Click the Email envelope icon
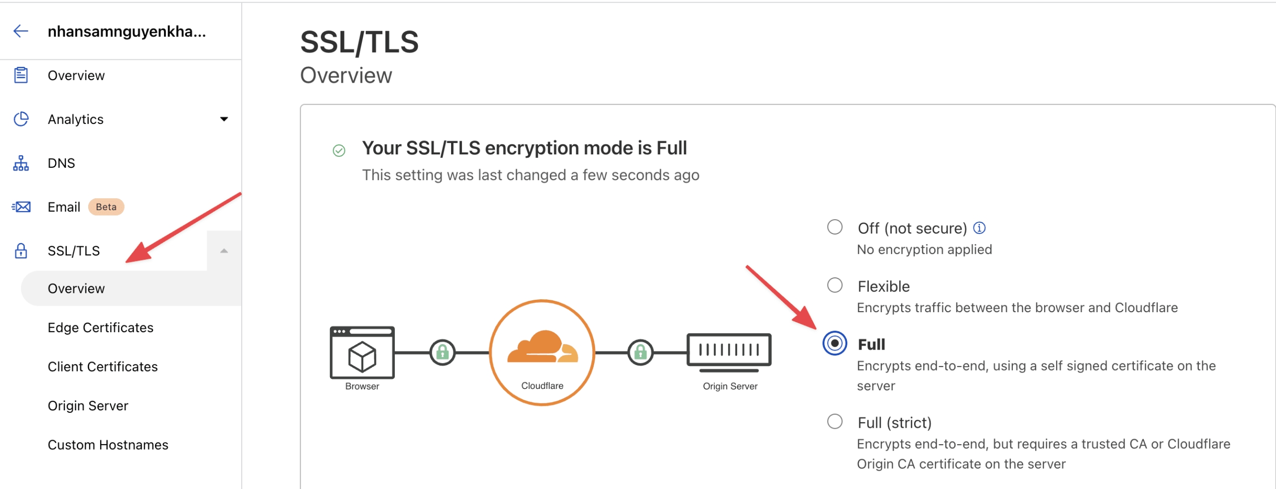Viewport: 1276px width, 489px height. tap(20, 206)
